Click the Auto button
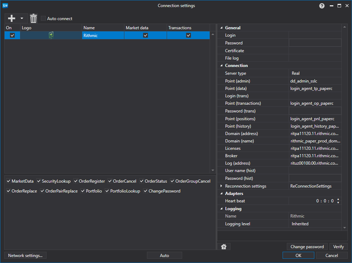 coord(164,256)
